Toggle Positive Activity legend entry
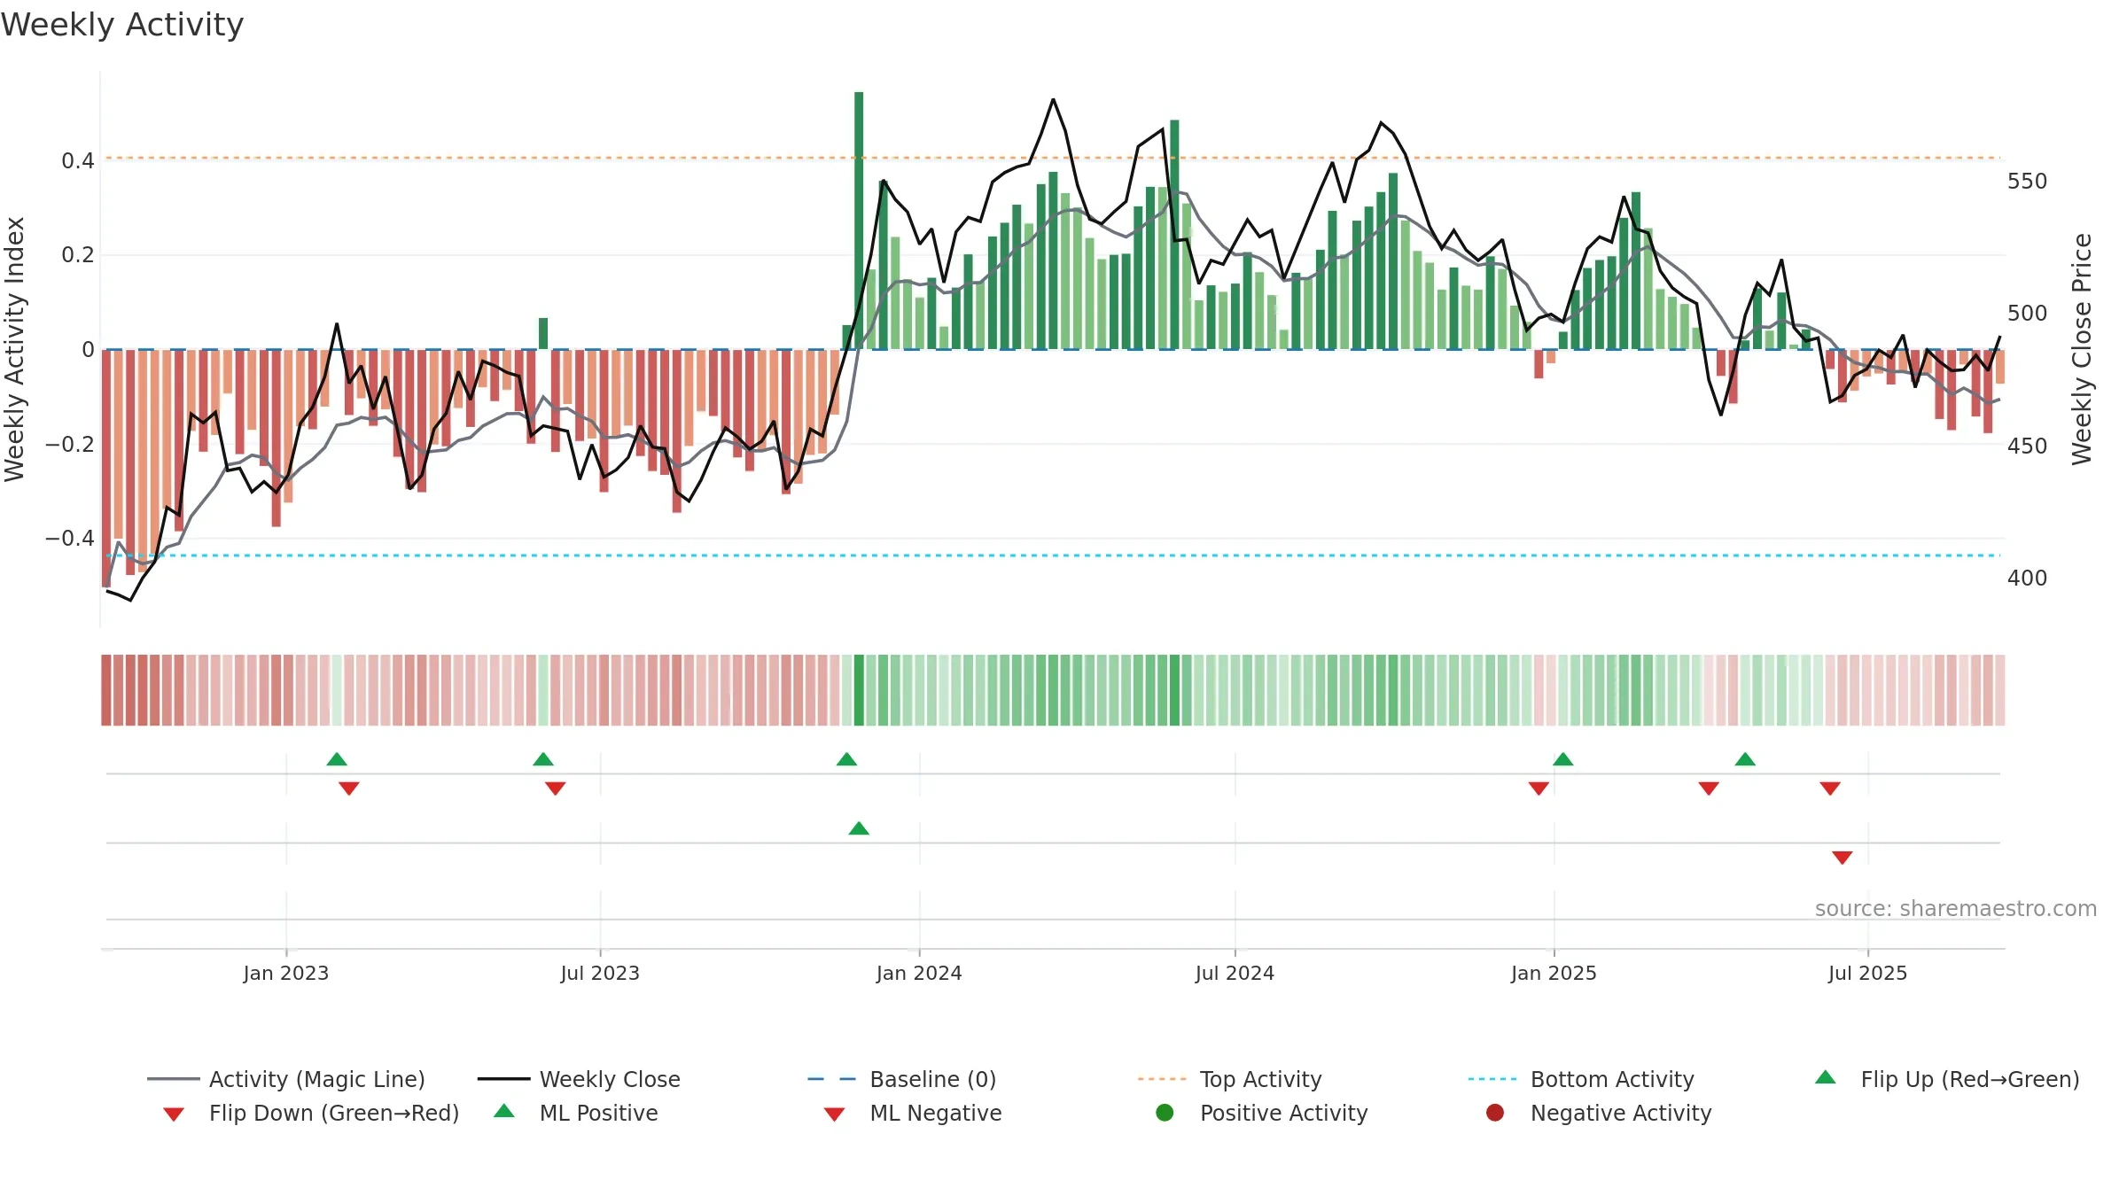The image size is (2127, 1196). click(1261, 1113)
